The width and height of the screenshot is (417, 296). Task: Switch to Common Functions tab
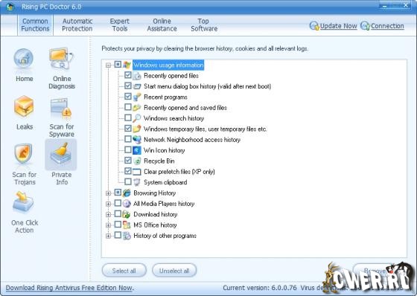36,25
